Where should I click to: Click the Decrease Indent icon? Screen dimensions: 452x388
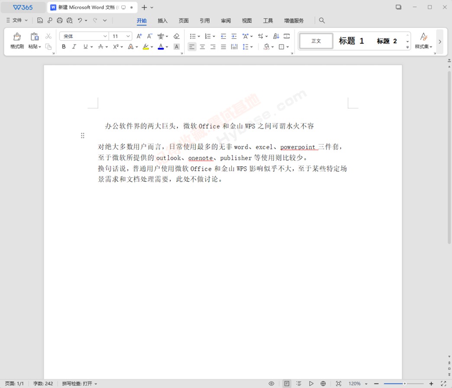click(x=223, y=36)
